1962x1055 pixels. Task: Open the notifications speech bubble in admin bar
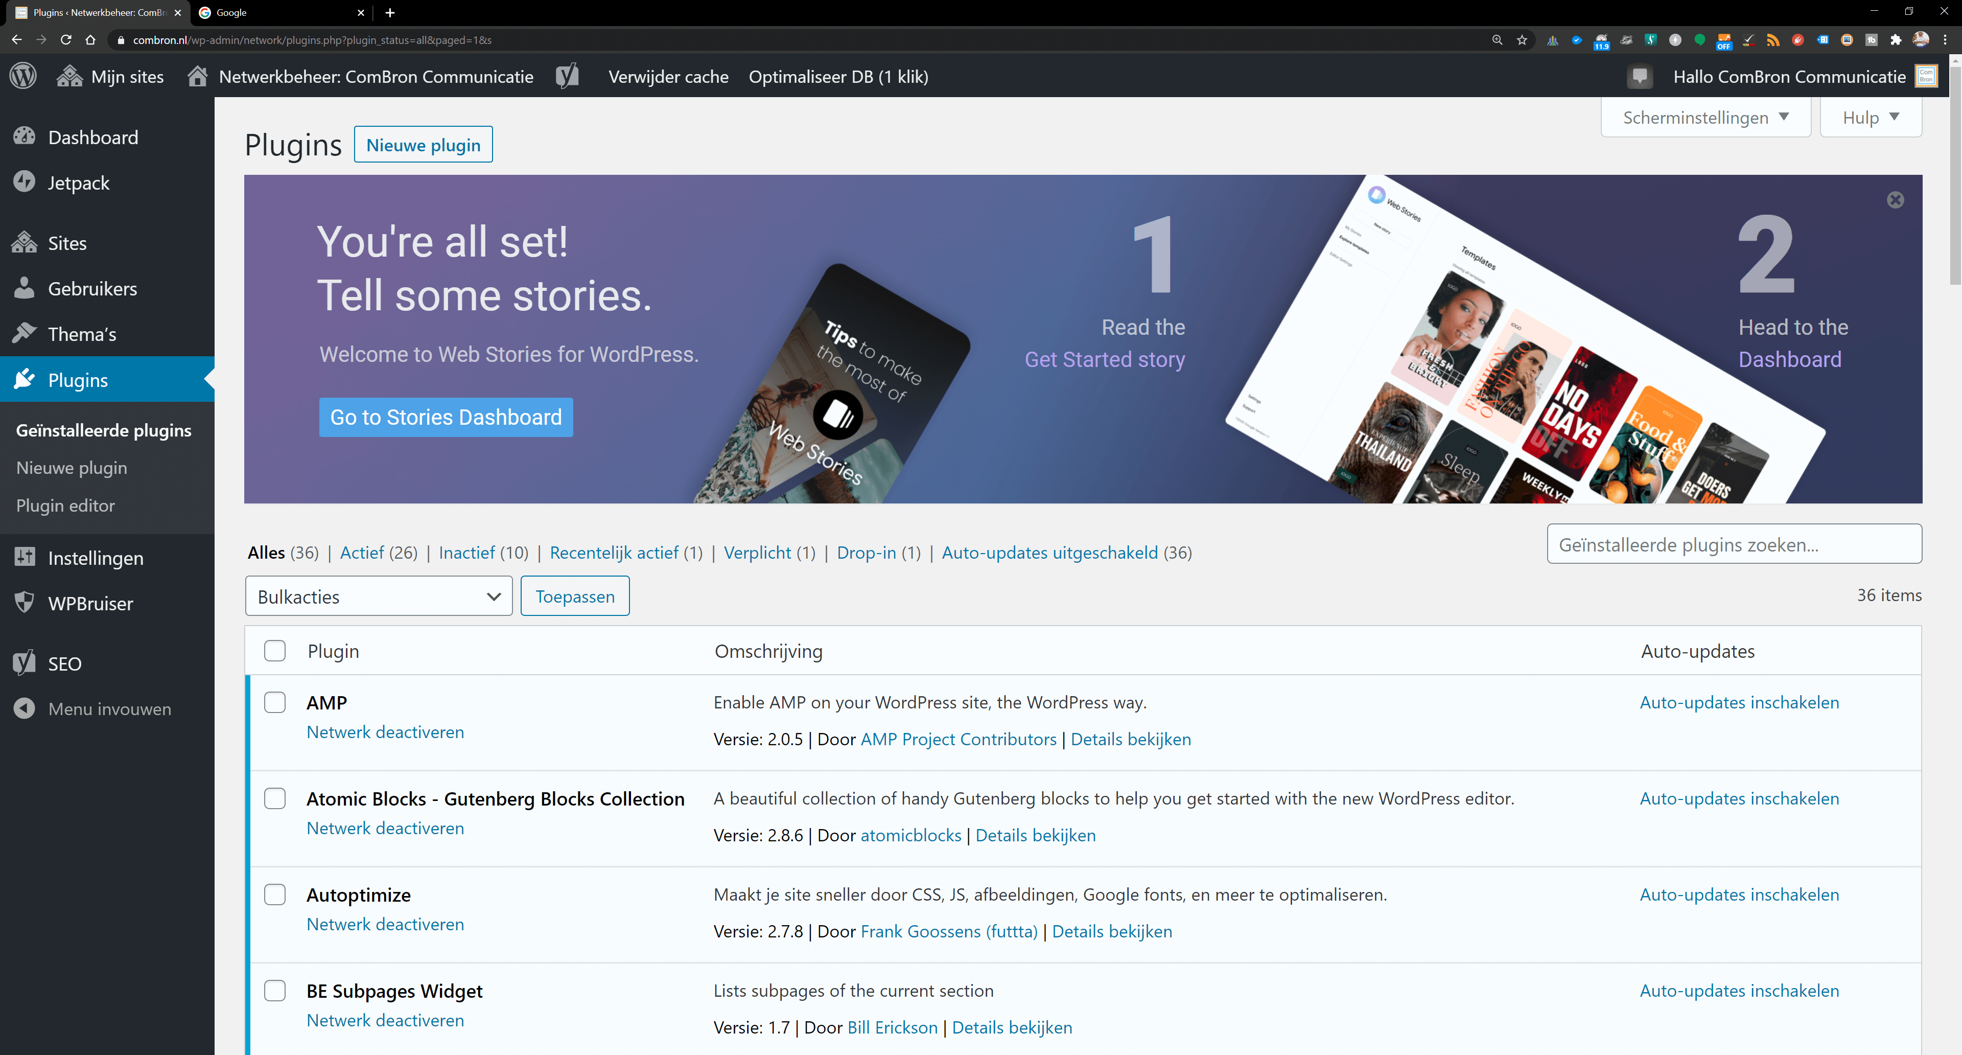pyautogui.click(x=1641, y=76)
